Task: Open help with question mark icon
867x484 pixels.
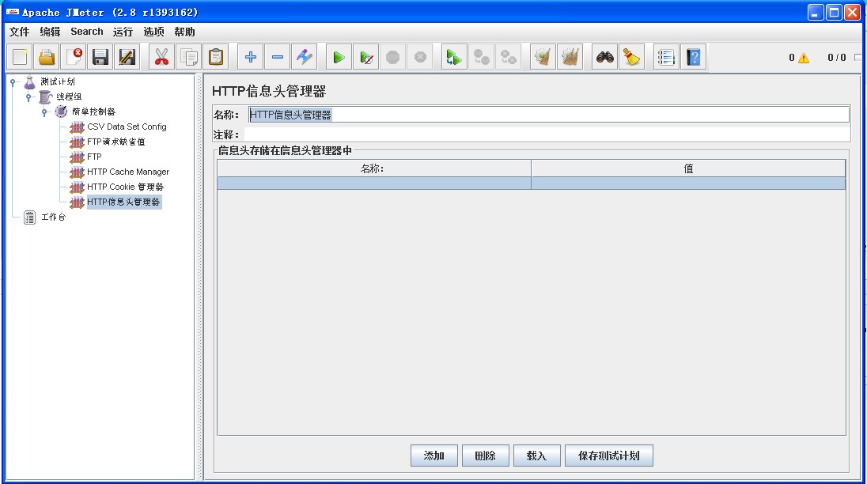Action: tap(694, 57)
